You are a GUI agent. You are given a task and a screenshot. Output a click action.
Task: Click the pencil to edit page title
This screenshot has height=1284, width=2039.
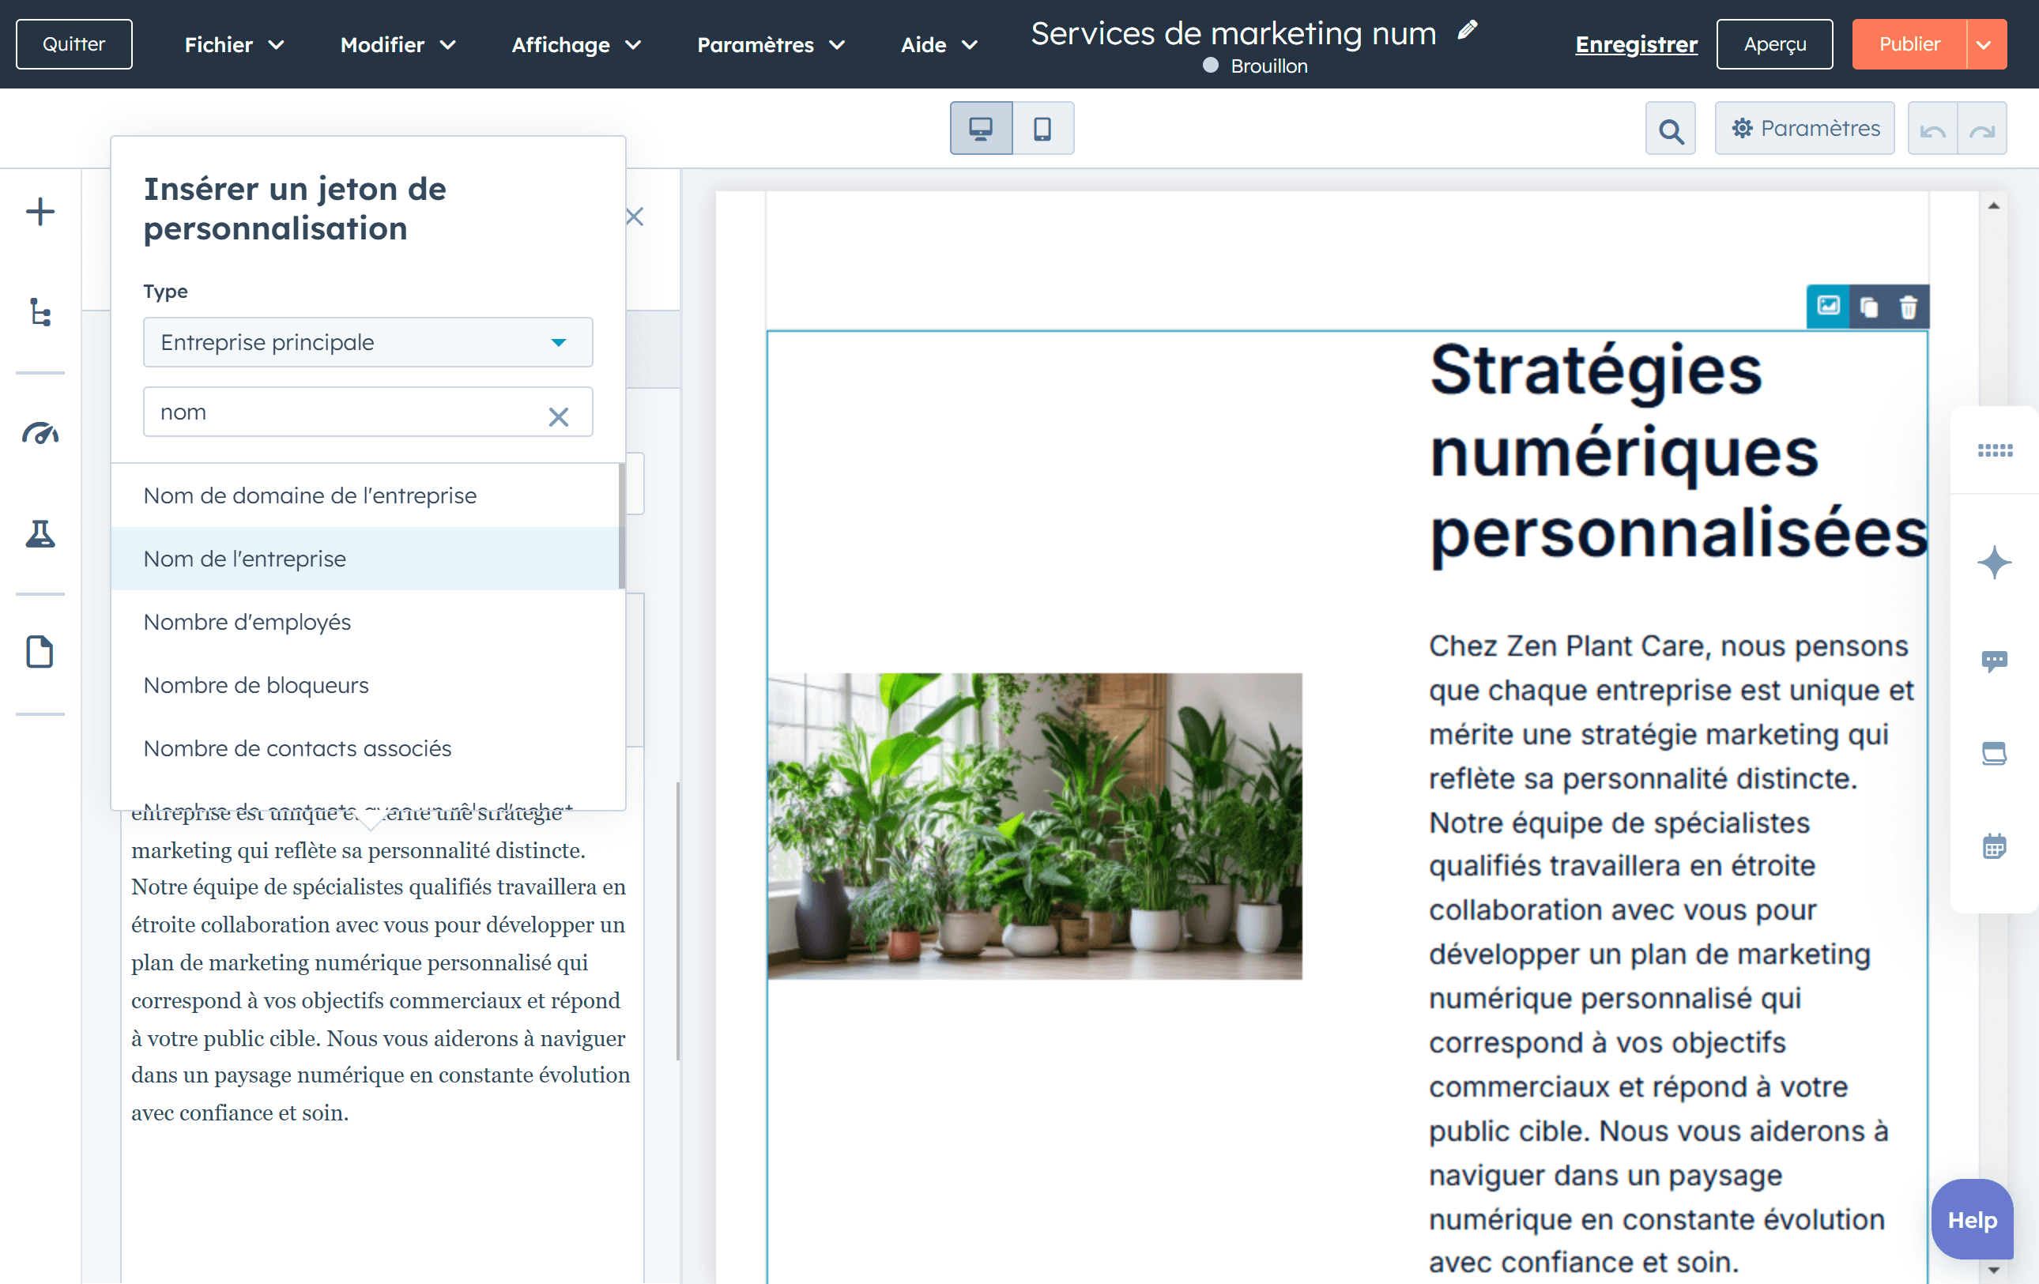(x=1468, y=32)
